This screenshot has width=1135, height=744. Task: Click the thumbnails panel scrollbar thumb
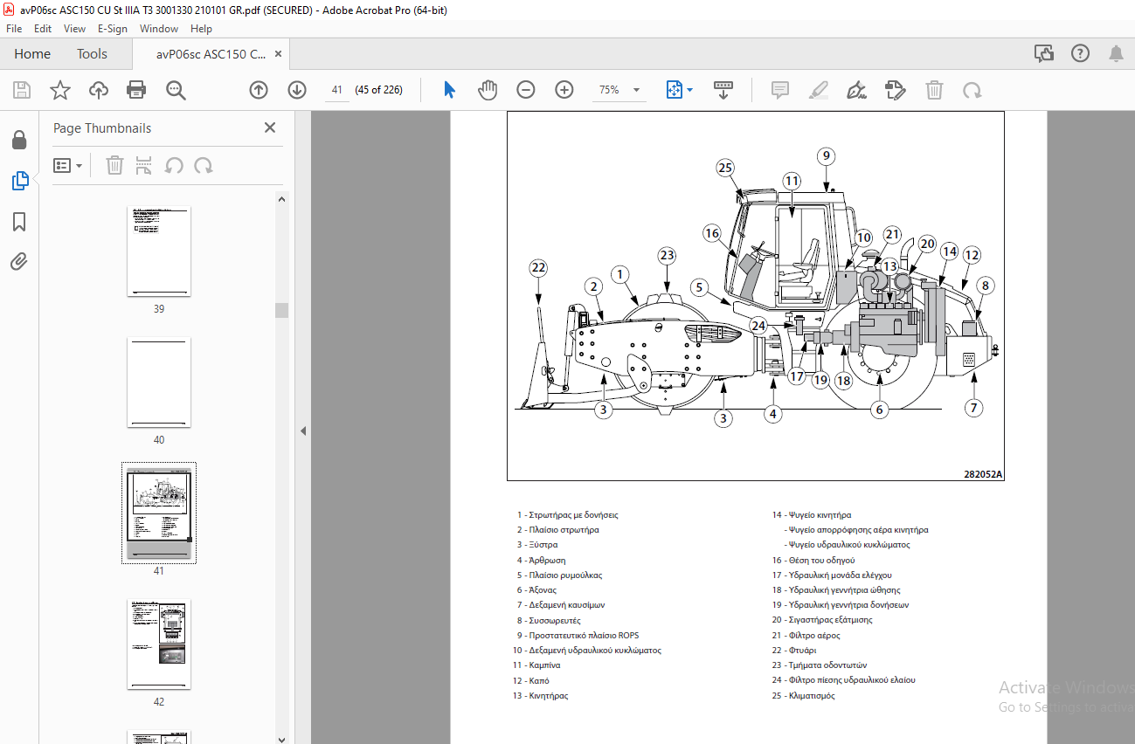[x=281, y=310]
